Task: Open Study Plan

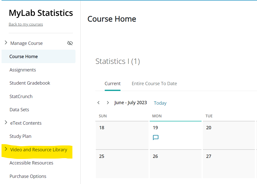Action: point(20,136)
